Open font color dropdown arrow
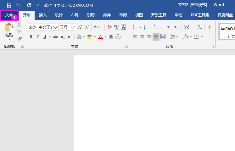This screenshot has height=151, width=235. point(105,37)
